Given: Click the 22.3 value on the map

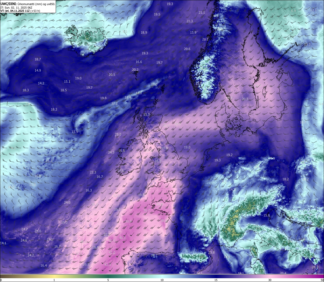Looking at the screenshot, I should pyautogui.click(x=93, y=172).
